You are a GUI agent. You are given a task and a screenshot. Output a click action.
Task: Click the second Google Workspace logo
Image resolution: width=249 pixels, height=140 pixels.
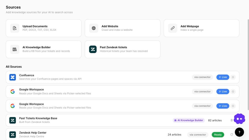(12, 106)
